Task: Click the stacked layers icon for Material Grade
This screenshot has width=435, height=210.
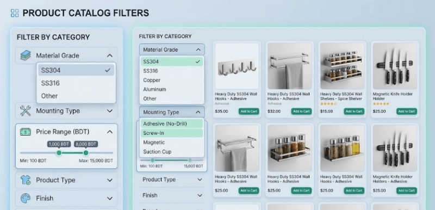Action: (26, 55)
